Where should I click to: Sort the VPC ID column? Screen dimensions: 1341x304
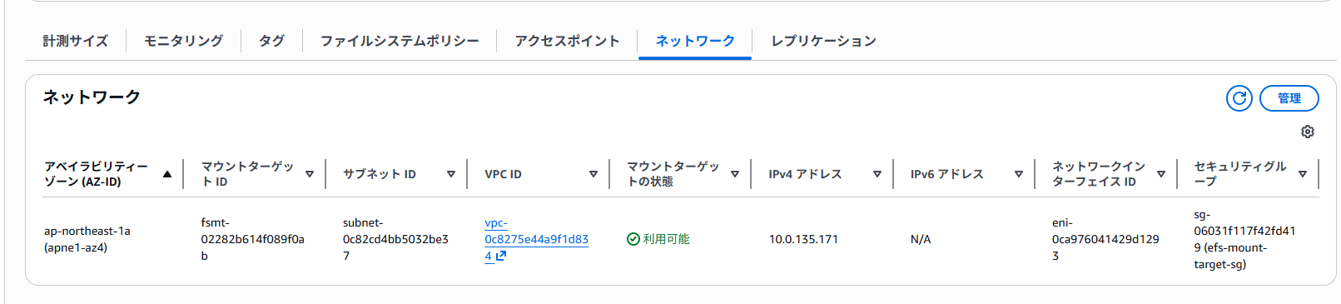point(594,174)
